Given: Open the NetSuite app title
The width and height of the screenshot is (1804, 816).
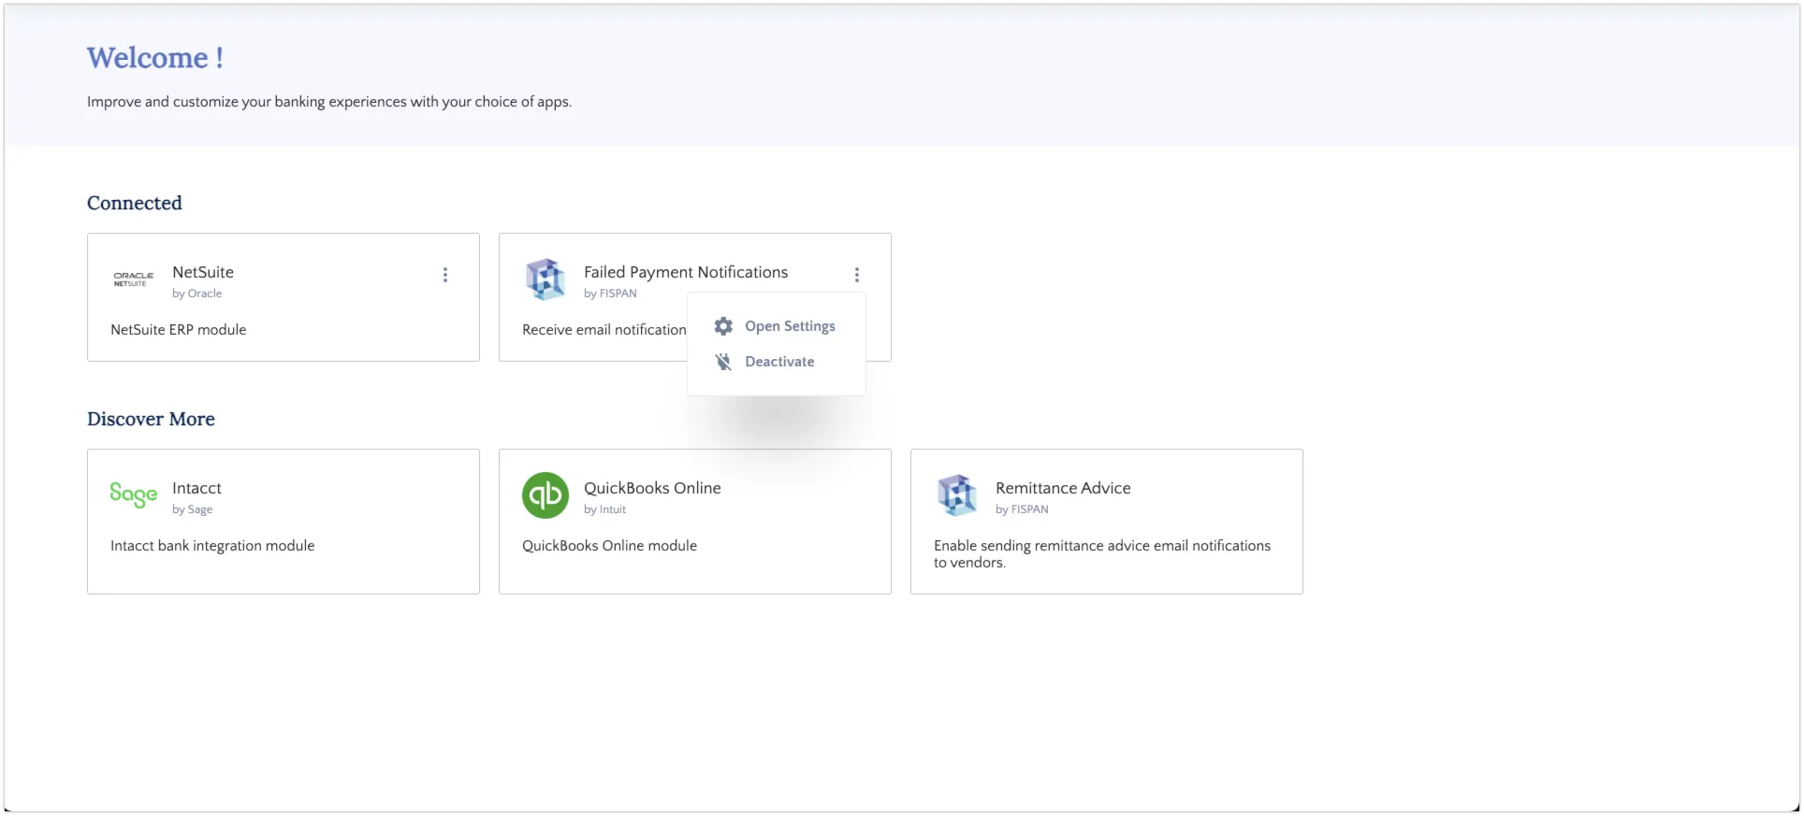Looking at the screenshot, I should coord(203,272).
